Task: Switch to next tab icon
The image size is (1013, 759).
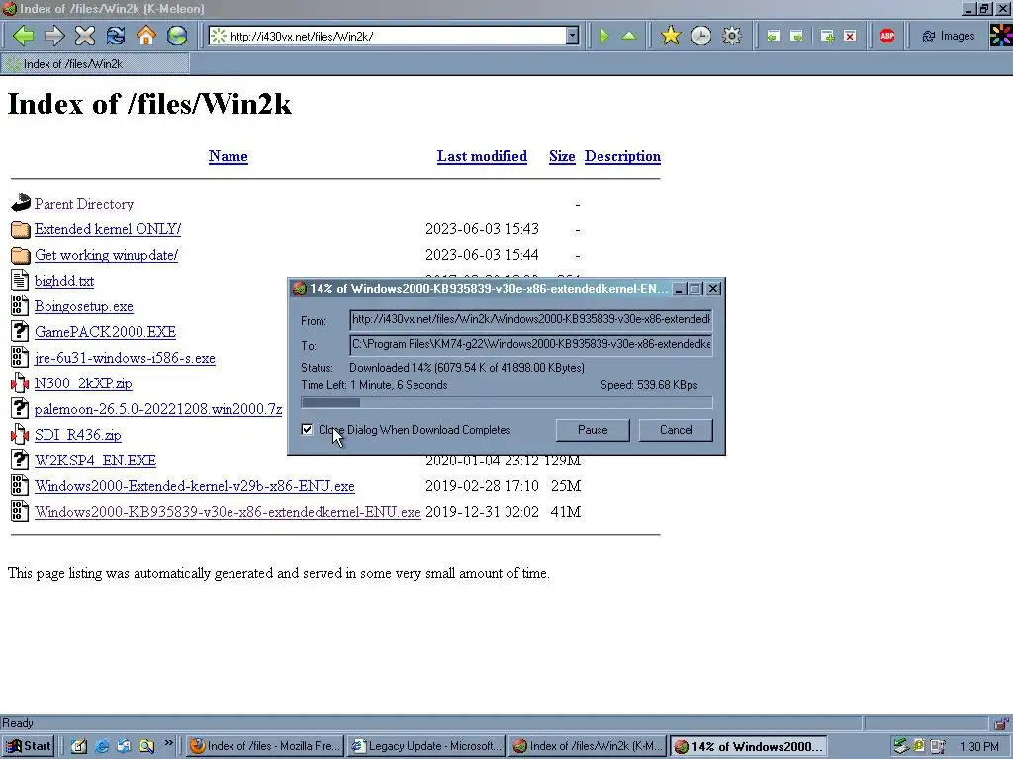Action: (797, 37)
